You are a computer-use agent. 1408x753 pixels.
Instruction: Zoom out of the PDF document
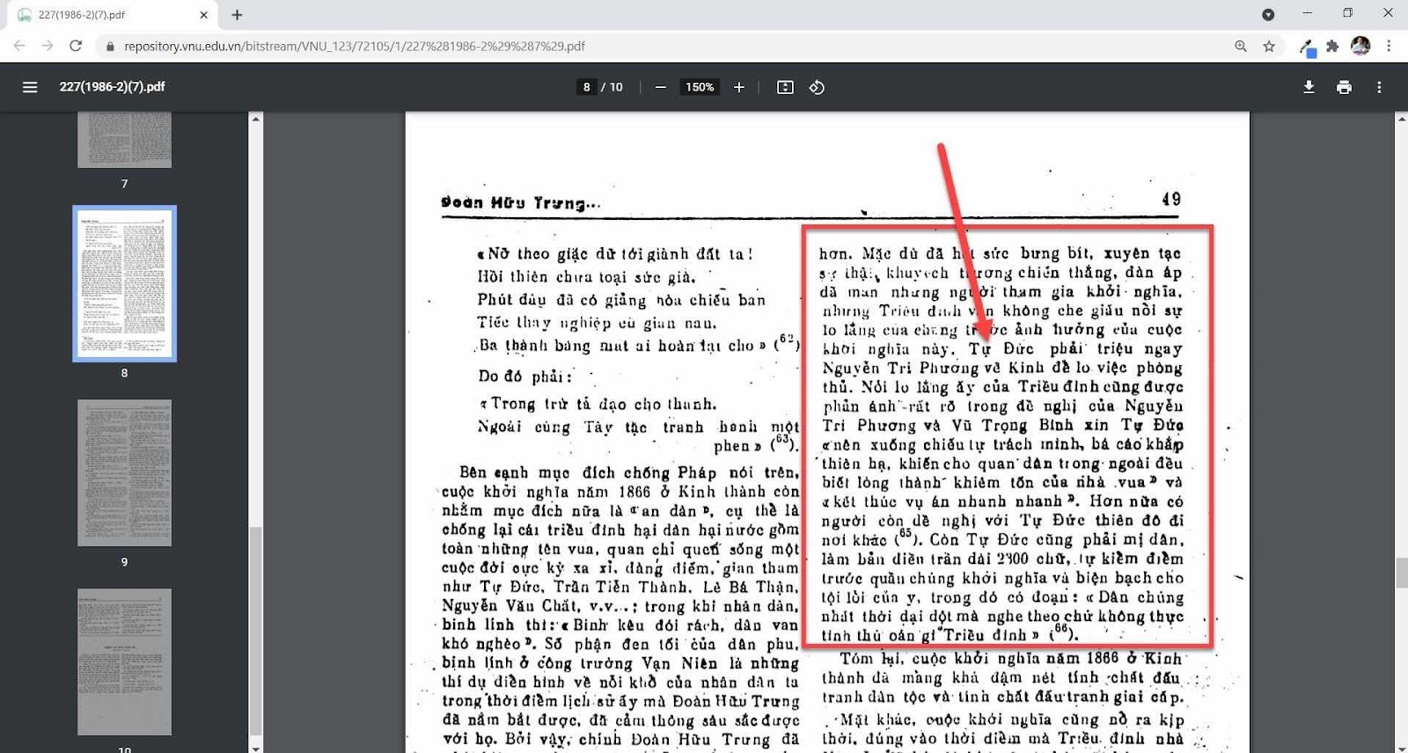point(660,87)
